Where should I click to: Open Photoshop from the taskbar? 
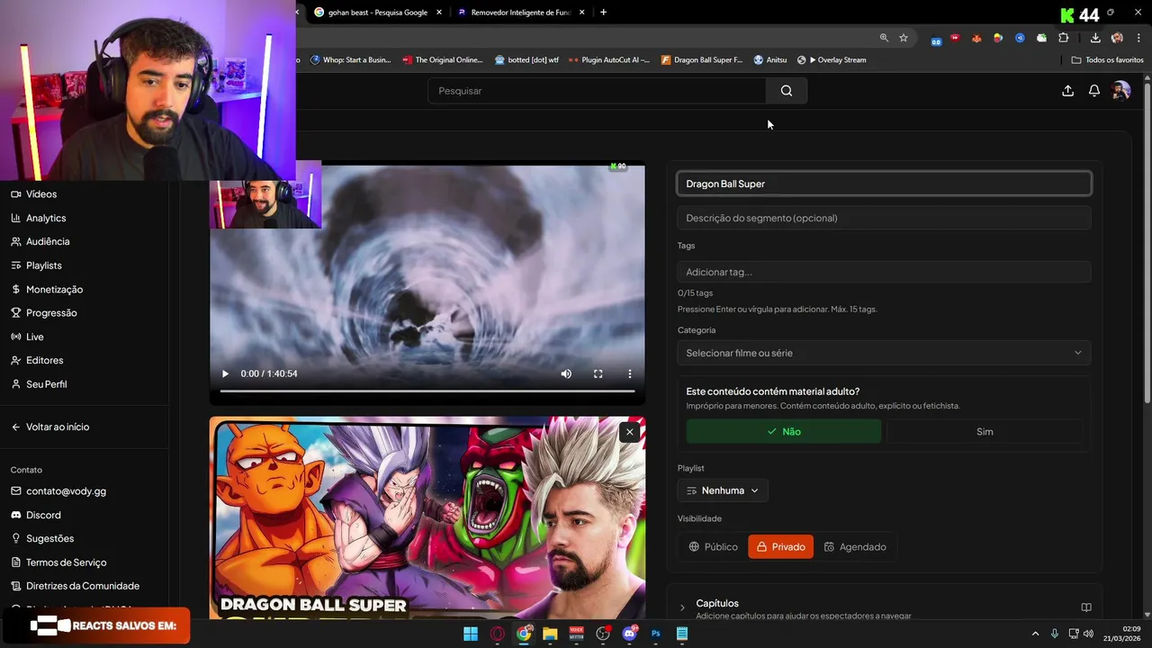(655, 634)
